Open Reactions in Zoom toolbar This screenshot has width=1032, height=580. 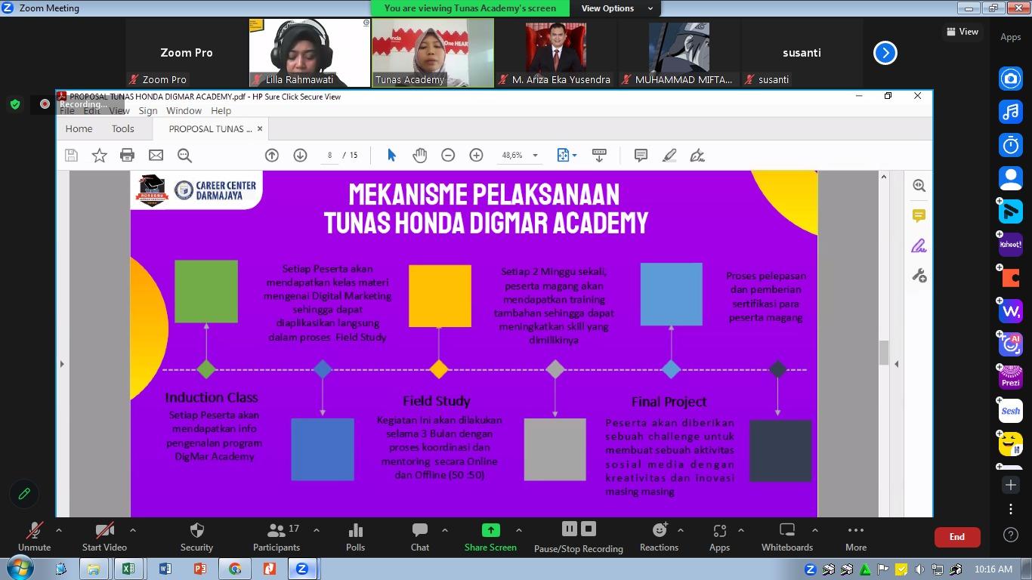(x=659, y=536)
